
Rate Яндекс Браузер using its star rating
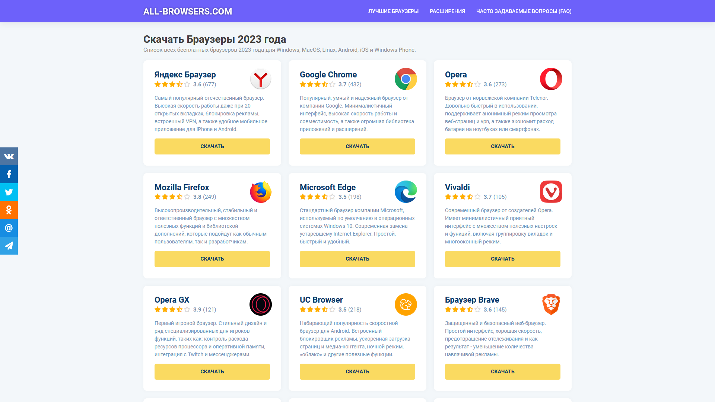[172, 84]
